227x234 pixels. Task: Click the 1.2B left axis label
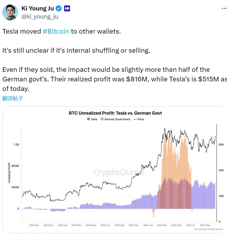point(16,145)
